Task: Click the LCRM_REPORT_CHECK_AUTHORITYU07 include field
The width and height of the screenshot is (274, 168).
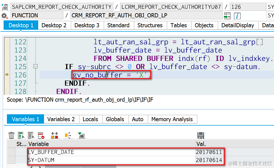Action: [x=171, y=7]
